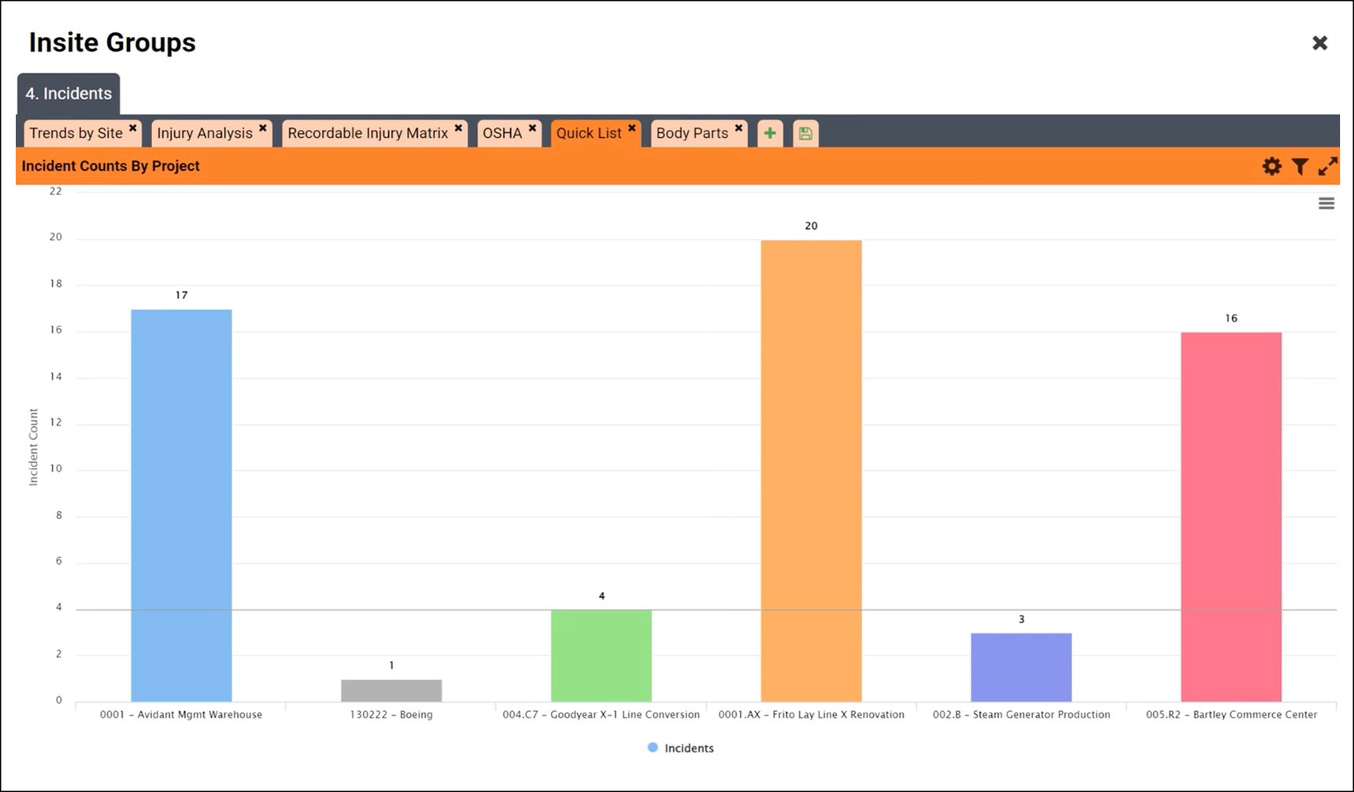Open the Injury Analysis tab
The width and height of the screenshot is (1354, 792).
[204, 133]
